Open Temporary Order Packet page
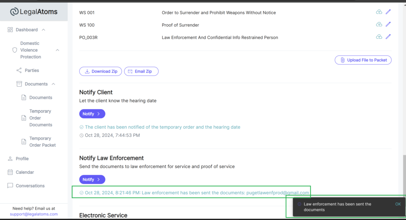Screen dimensions: 406x220 pyautogui.click(x=42, y=142)
